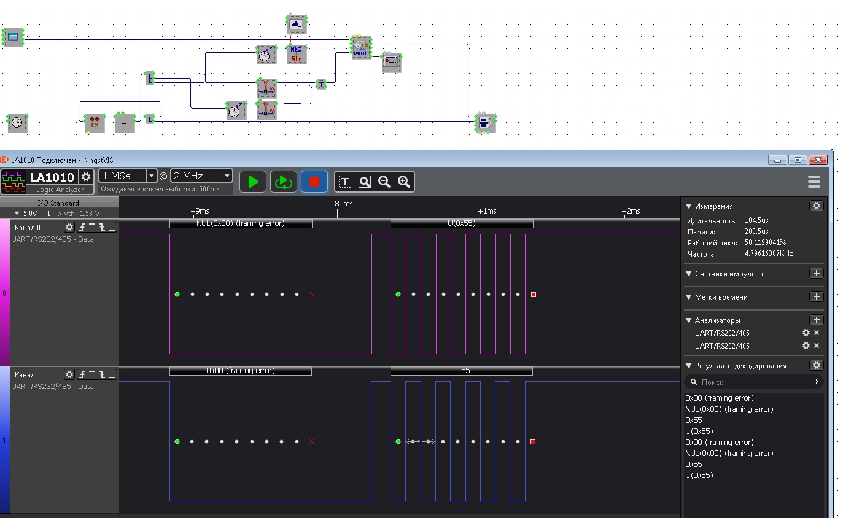
Task: Open Канал 0 settings gear
Action: click(69, 227)
